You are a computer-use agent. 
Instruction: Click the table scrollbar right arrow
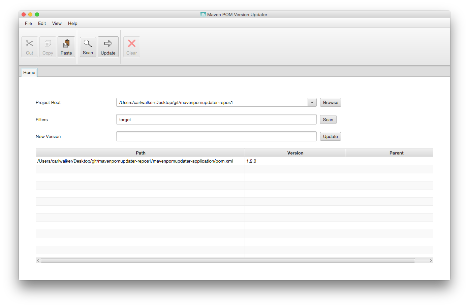[x=431, y=261]
